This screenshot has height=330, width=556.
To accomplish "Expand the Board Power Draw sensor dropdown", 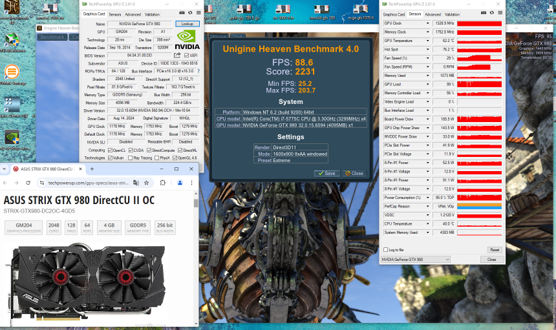I will tap(427, 119).
